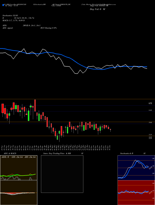Click the lowest green candle at the chart bottom

coord(57,138)
